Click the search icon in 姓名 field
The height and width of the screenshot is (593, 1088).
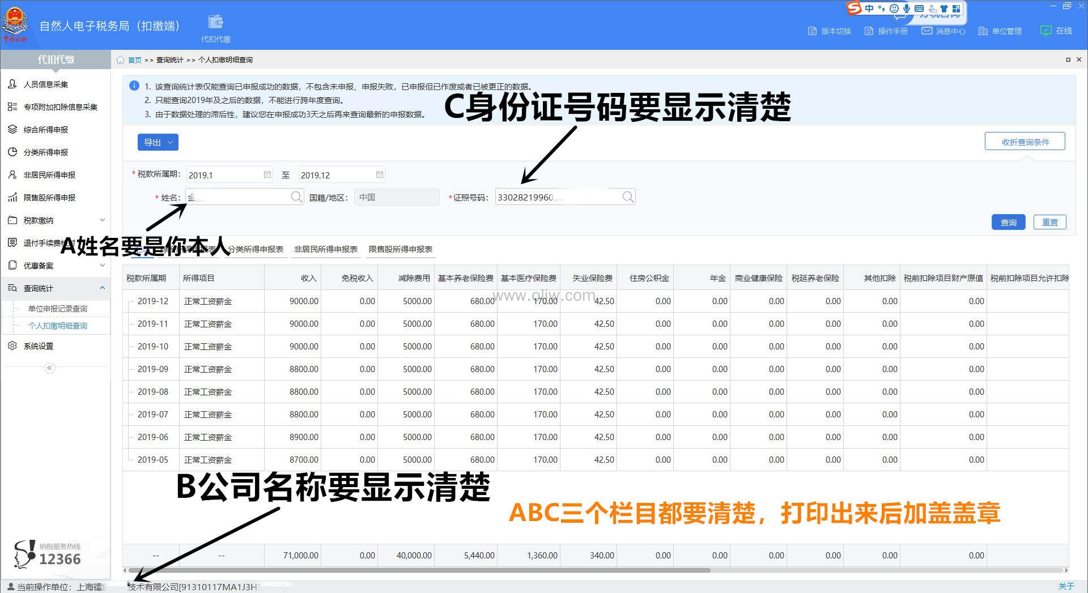[296, 197]
